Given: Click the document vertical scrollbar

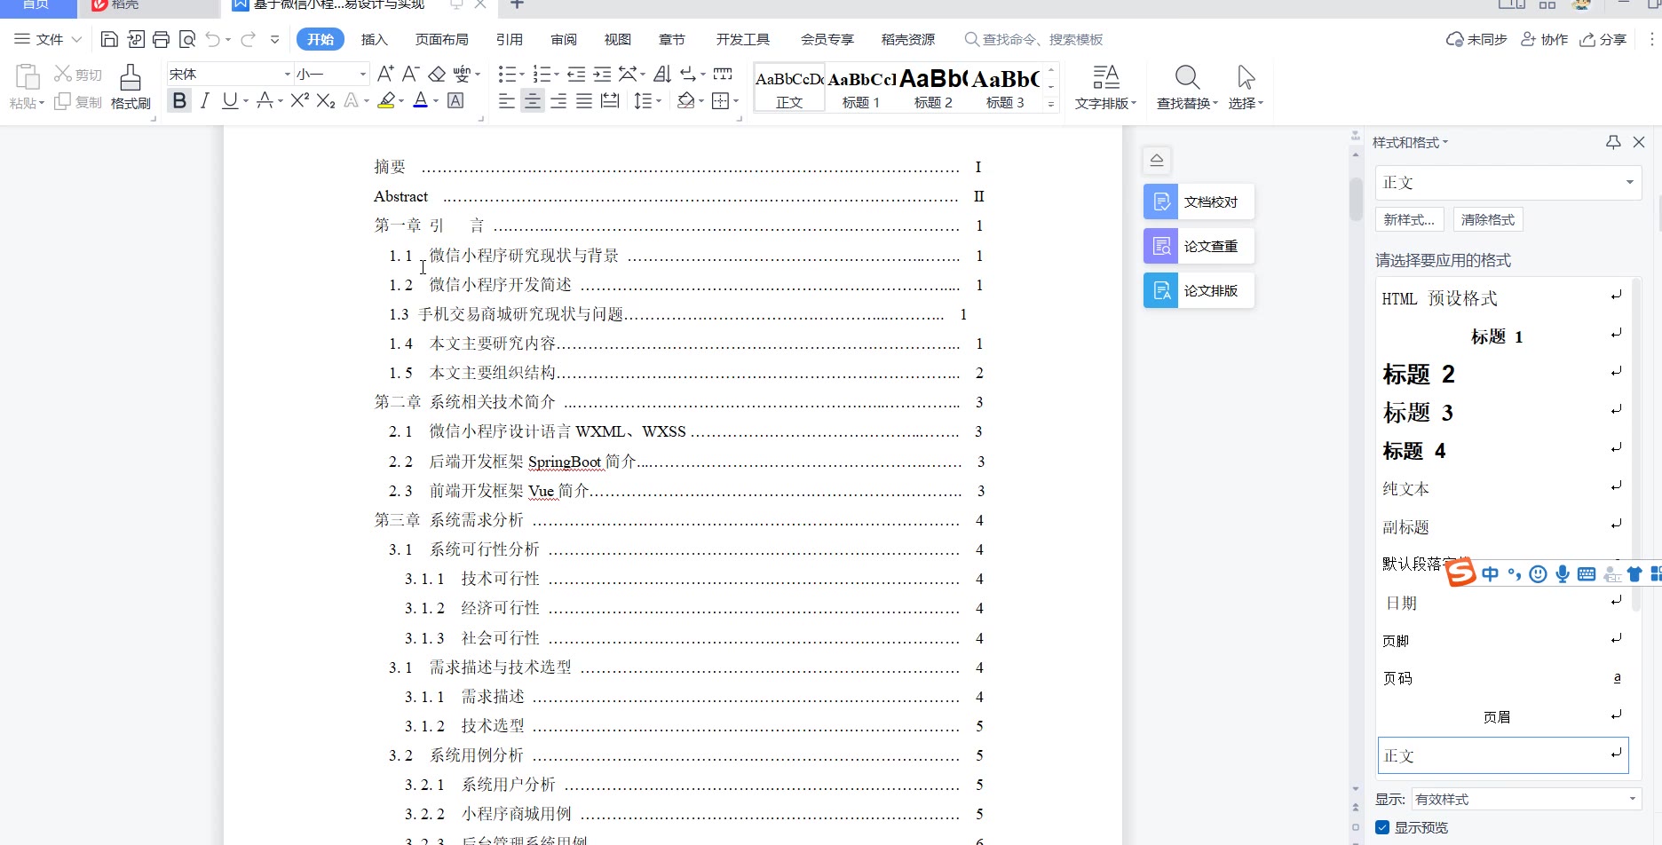Looking at the screenshot, I should click(x=1355, y=199).
